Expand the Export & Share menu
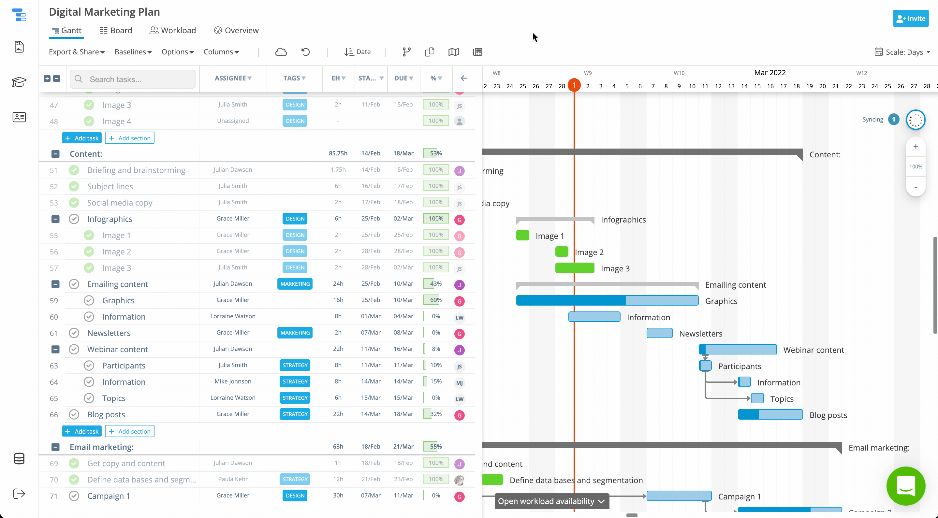This screenshot has width=938, height=518. 77,52
